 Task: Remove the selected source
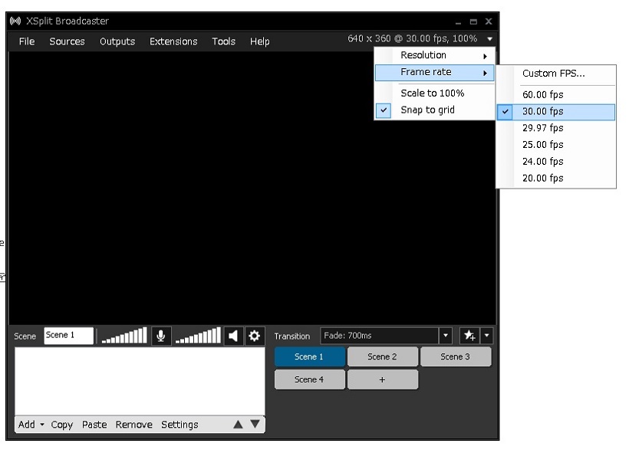pos(134,425)
